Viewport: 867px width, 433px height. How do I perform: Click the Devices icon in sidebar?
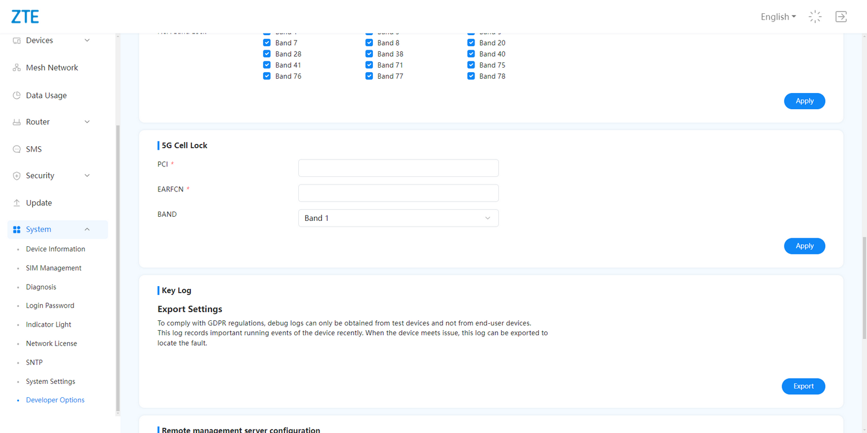point(17,40)
